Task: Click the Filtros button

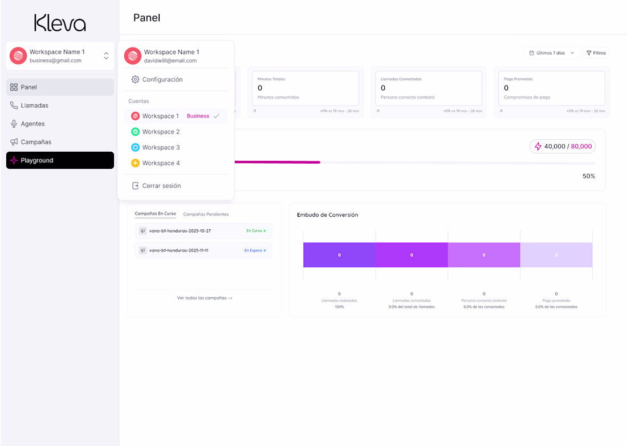Action: (596, 53)
